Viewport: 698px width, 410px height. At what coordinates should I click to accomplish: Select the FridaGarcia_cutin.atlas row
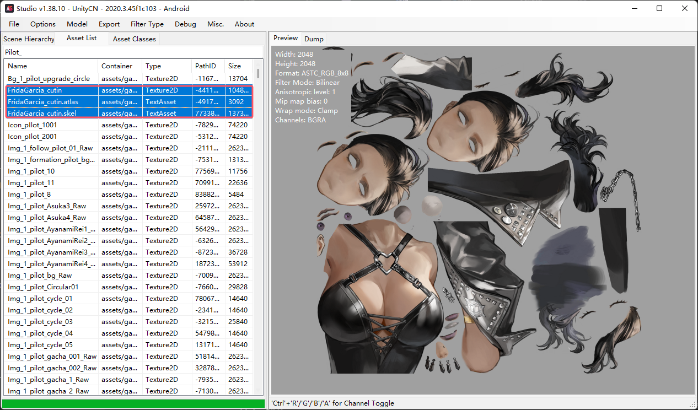click(x=128, y=102)
